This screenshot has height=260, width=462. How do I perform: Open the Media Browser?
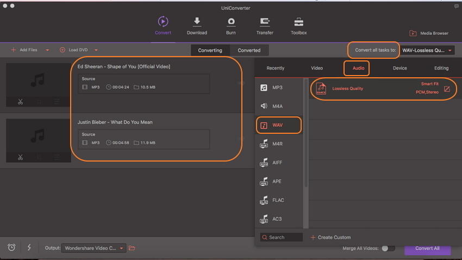(x=429, y=33)
